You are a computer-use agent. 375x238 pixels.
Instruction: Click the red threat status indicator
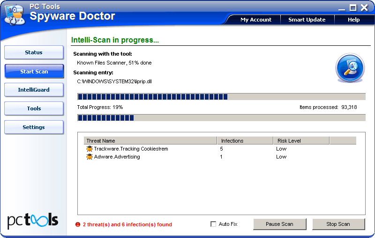click(x=78, y=224)
